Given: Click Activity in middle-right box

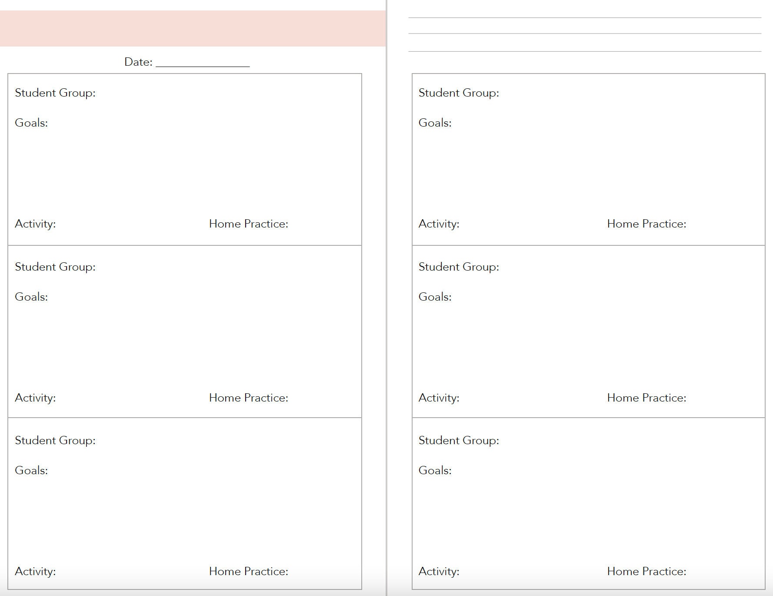Looking at the screenshot, I should (439, 398).
